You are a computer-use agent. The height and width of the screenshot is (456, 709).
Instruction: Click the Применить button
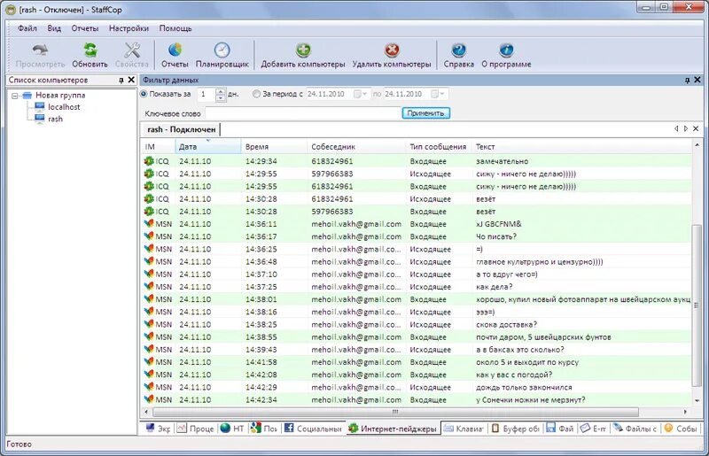[425, 113]
